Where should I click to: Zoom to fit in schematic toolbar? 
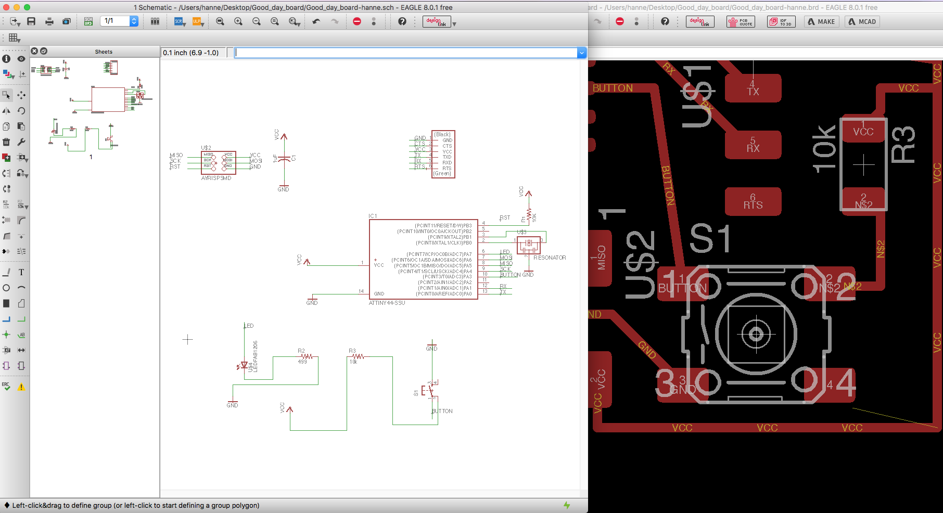(220, 21)
